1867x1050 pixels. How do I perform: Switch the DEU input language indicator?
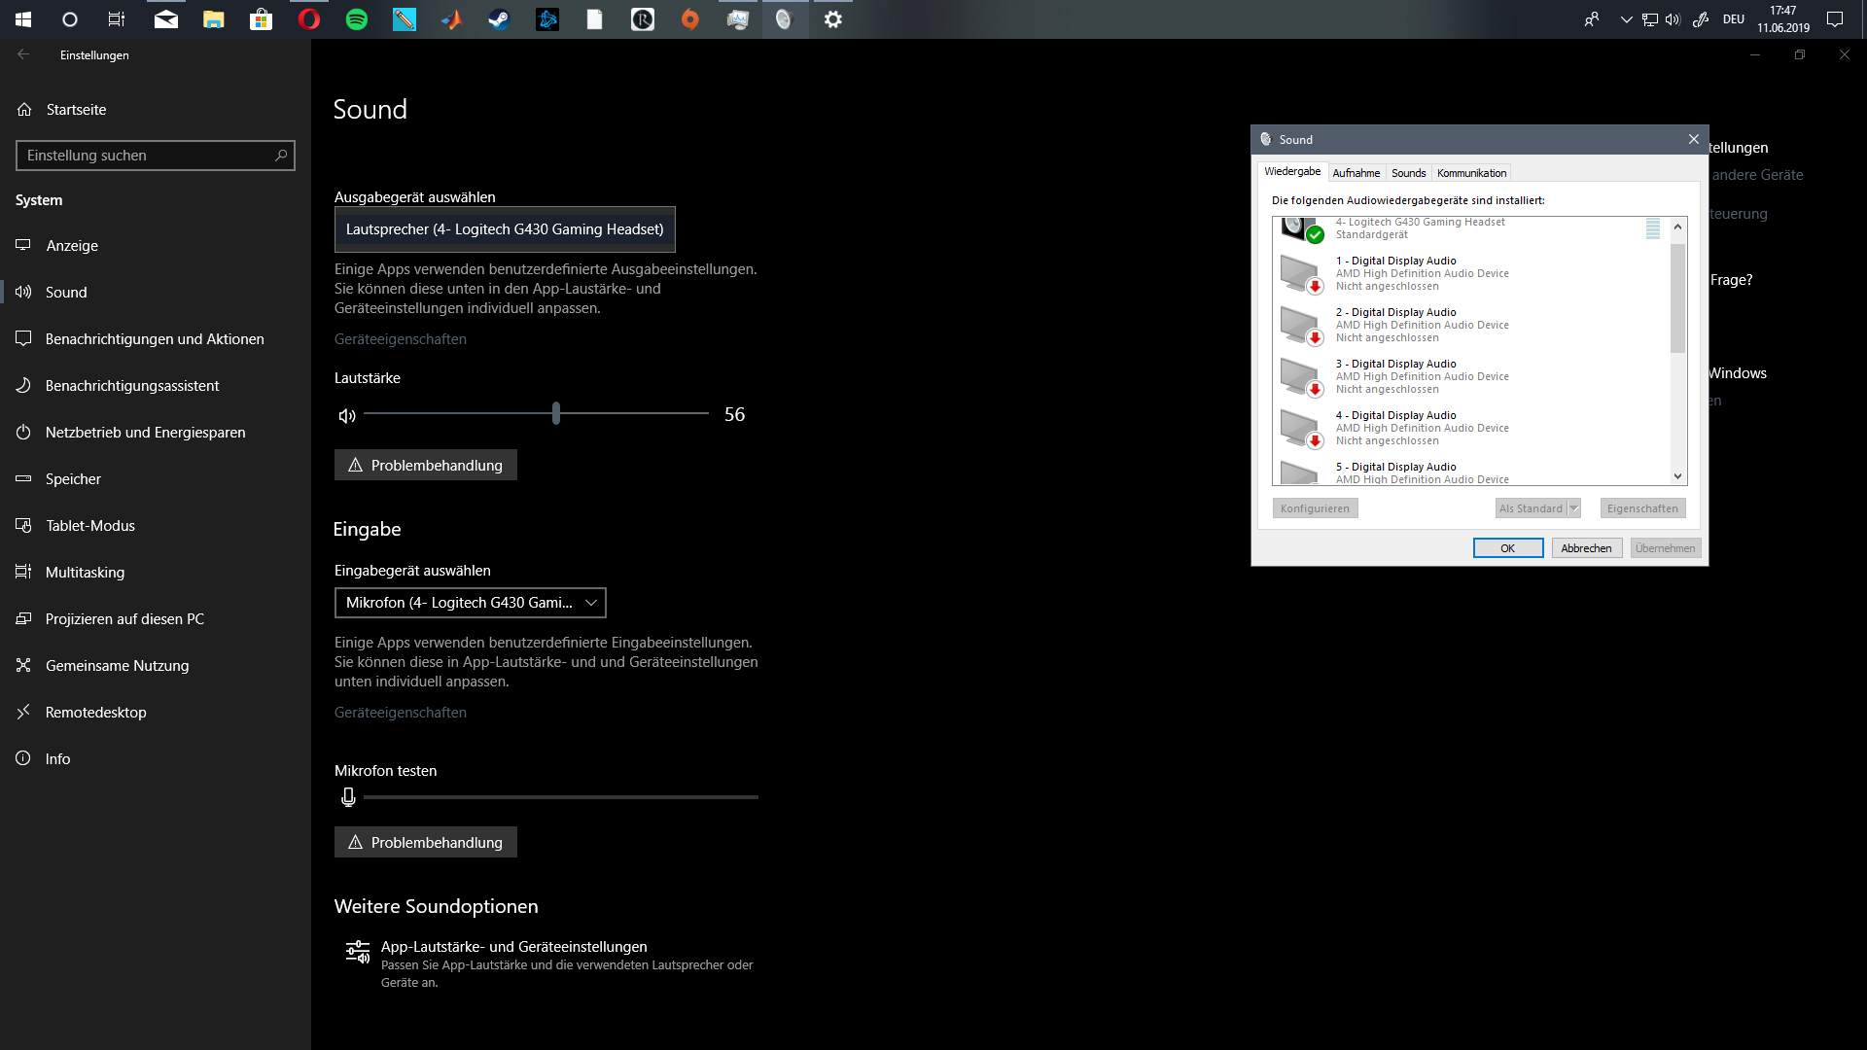[x=1734, y=18]
